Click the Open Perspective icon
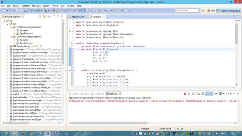 tap(203, 11)
